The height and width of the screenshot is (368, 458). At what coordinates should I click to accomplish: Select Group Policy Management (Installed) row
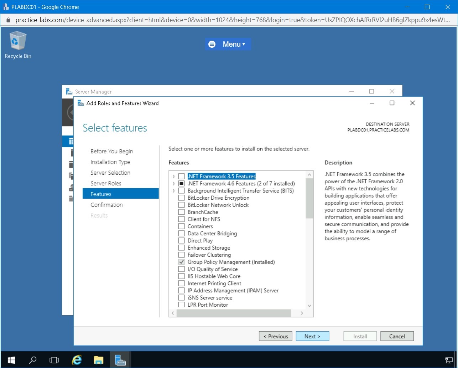click(x=231, y=262)
